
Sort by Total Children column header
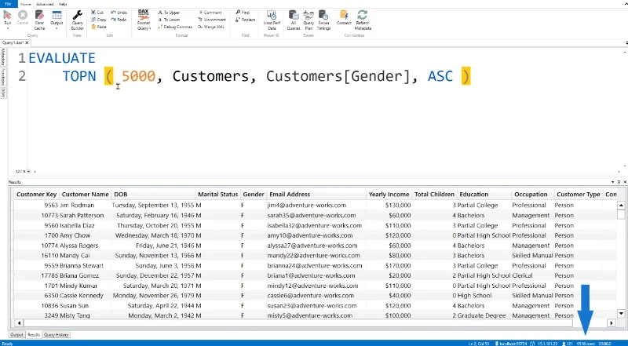[435, 195]
